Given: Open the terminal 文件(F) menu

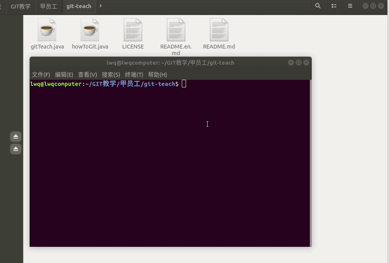Looking at the screenshot, I should click(41, 75).
